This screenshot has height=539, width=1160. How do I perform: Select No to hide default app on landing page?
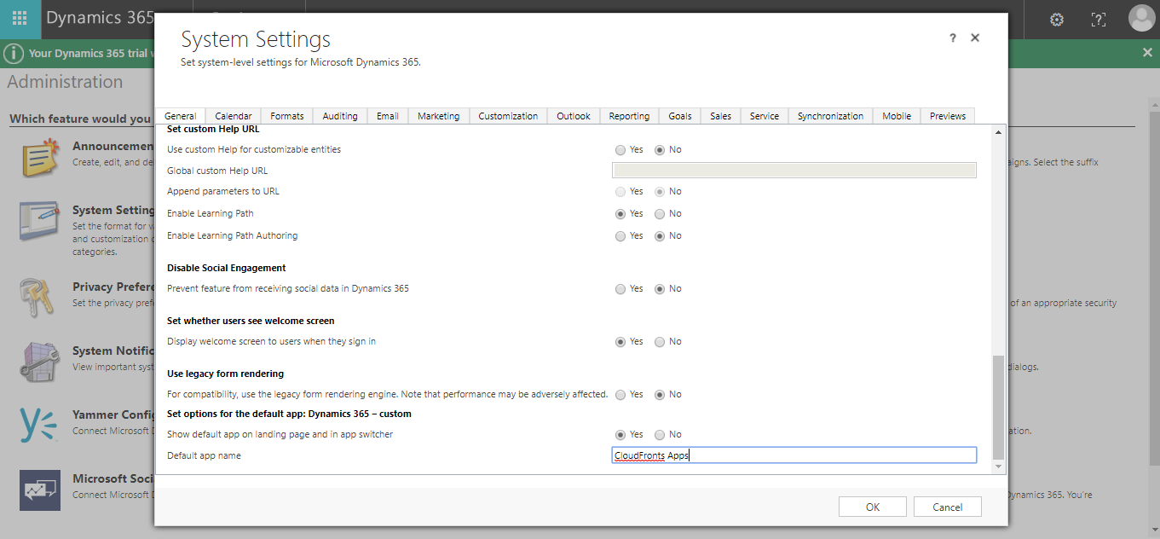click(660, 435)
